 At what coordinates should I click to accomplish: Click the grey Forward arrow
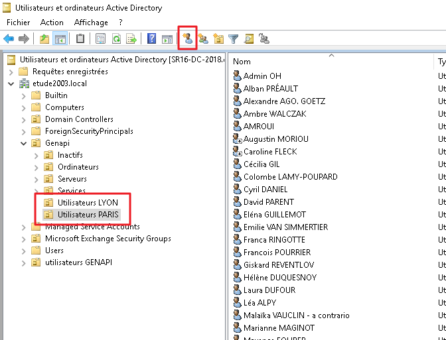tap(24, 38)
